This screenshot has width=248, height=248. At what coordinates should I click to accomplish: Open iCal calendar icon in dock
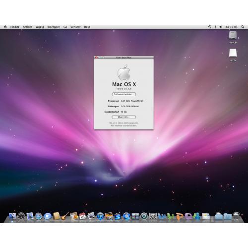[83, 216]
